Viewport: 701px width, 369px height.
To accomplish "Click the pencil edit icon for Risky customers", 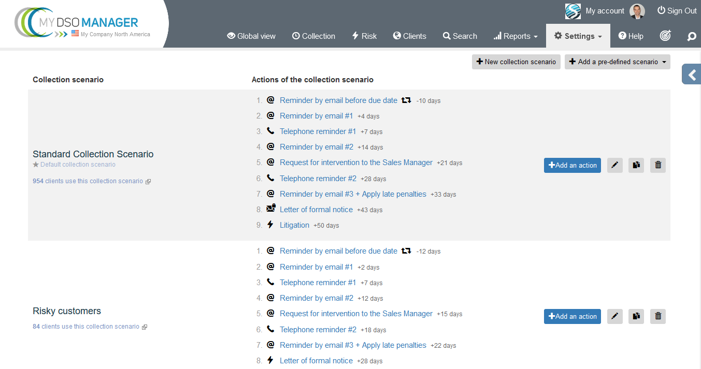I will coord(614,316).
